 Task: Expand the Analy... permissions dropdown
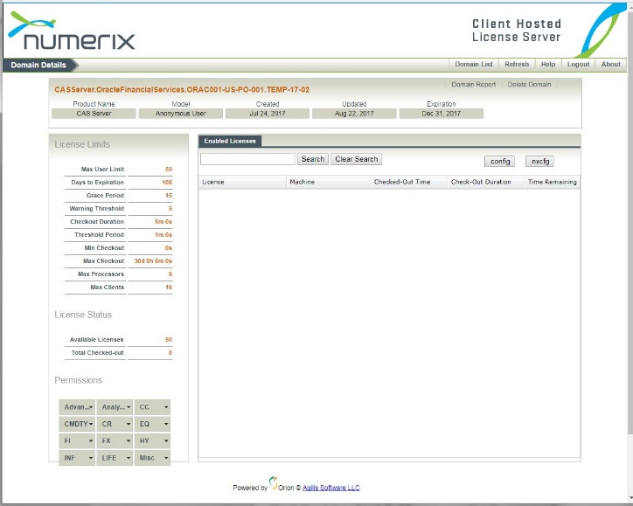coord(115,407)
